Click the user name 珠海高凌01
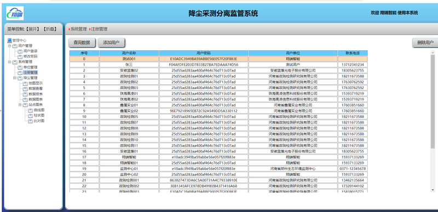The image size is (438, 212). (x=129, y=93)
